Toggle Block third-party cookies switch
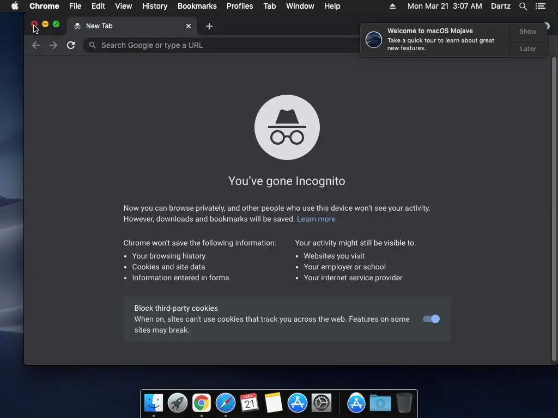558x418 pixels. (432, 319)
